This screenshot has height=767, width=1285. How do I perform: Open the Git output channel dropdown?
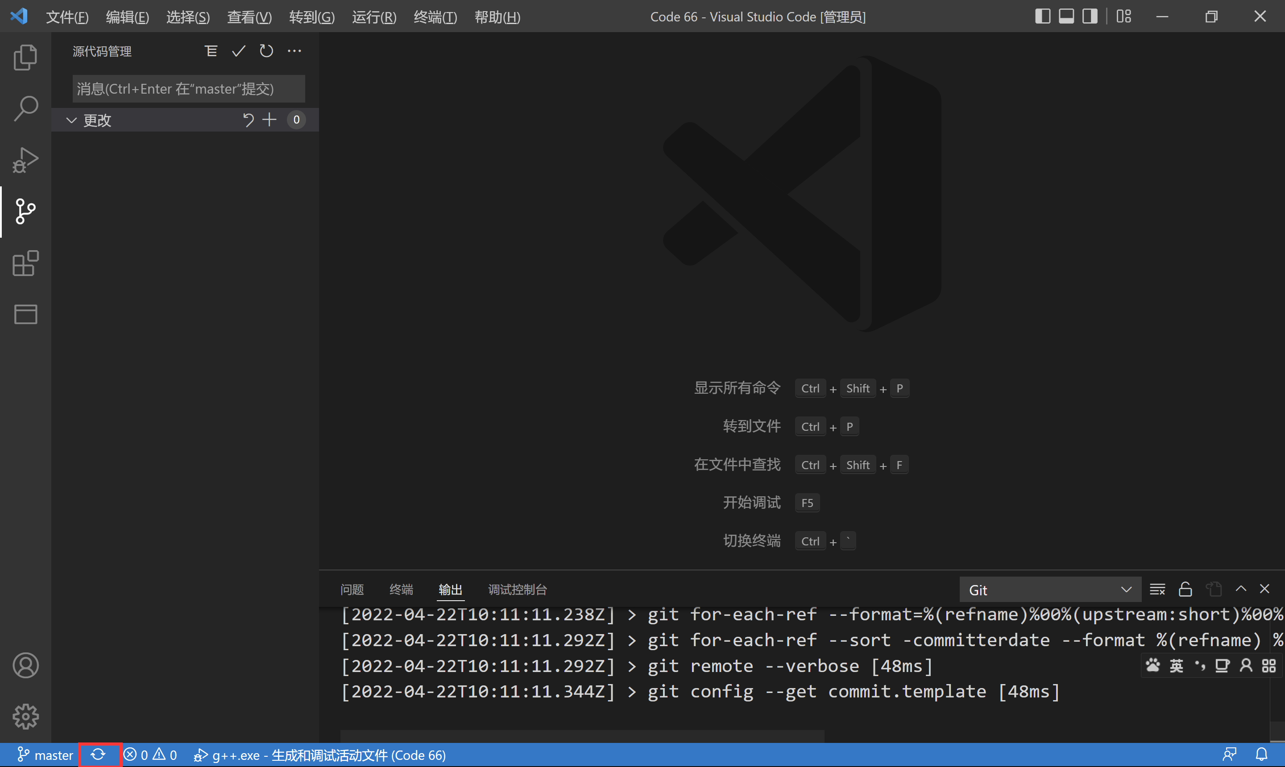[x=1050, y=590]
